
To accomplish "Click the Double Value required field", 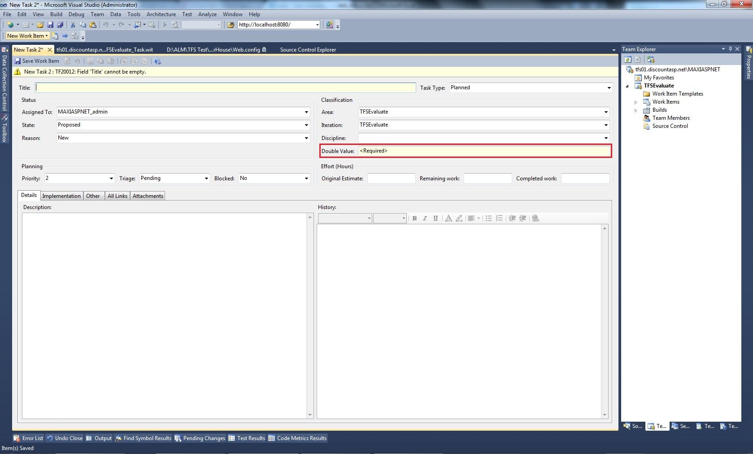I will pyautogui.click(x=484, y=151).
